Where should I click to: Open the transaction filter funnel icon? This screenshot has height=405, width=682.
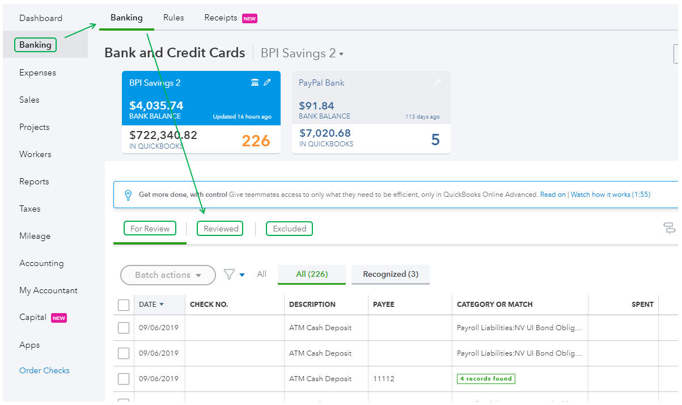(x=230, y=274)
